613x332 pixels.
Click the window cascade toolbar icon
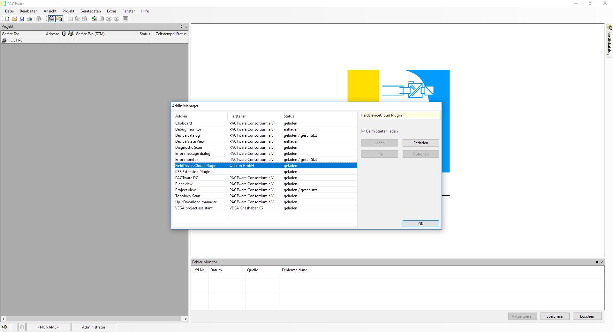[x=38, y=19]
